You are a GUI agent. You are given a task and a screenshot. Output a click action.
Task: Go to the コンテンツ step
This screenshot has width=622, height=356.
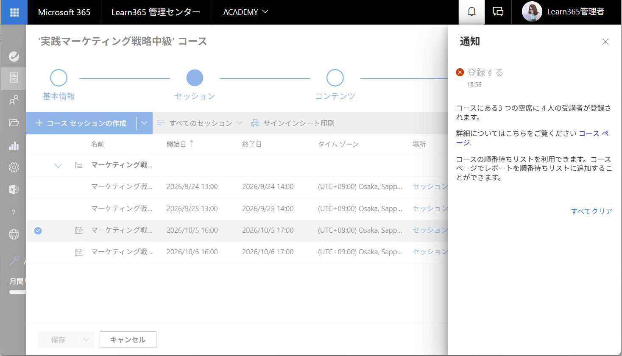[x=335, y=85]
